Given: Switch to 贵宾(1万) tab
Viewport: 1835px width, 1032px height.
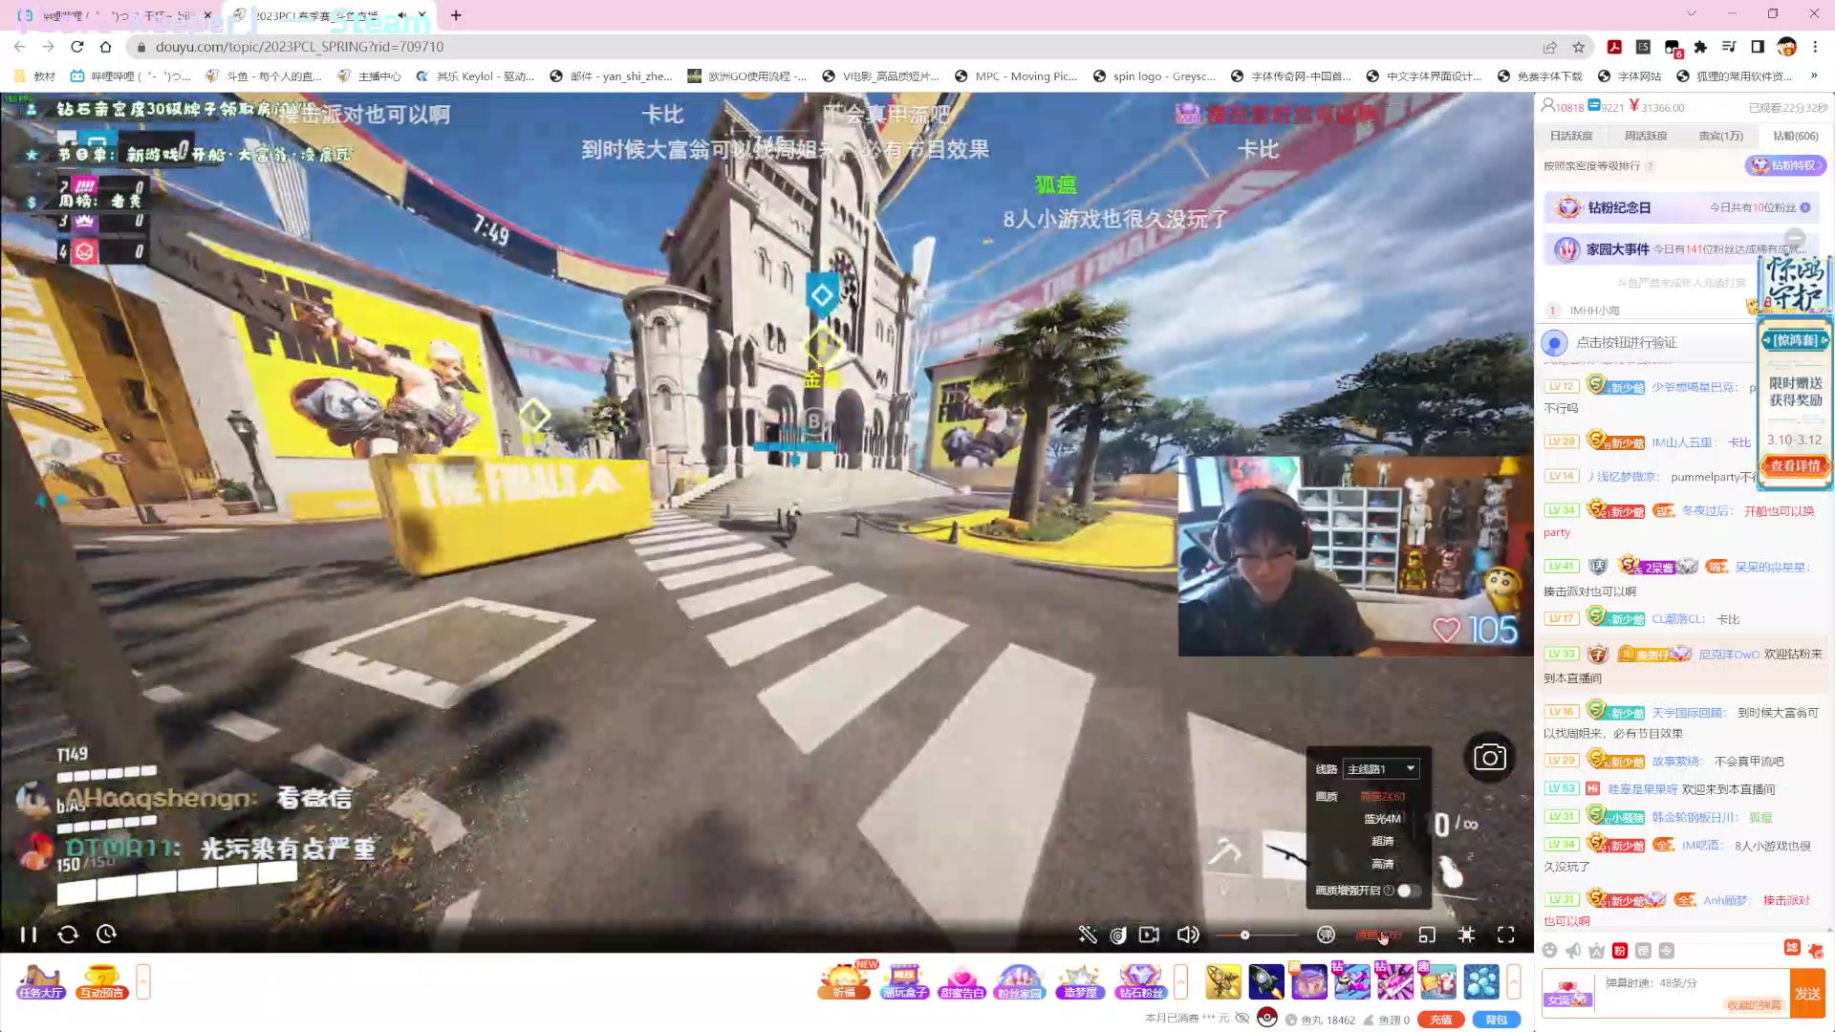Looking at the screenshot, I should click(1720, 136).
